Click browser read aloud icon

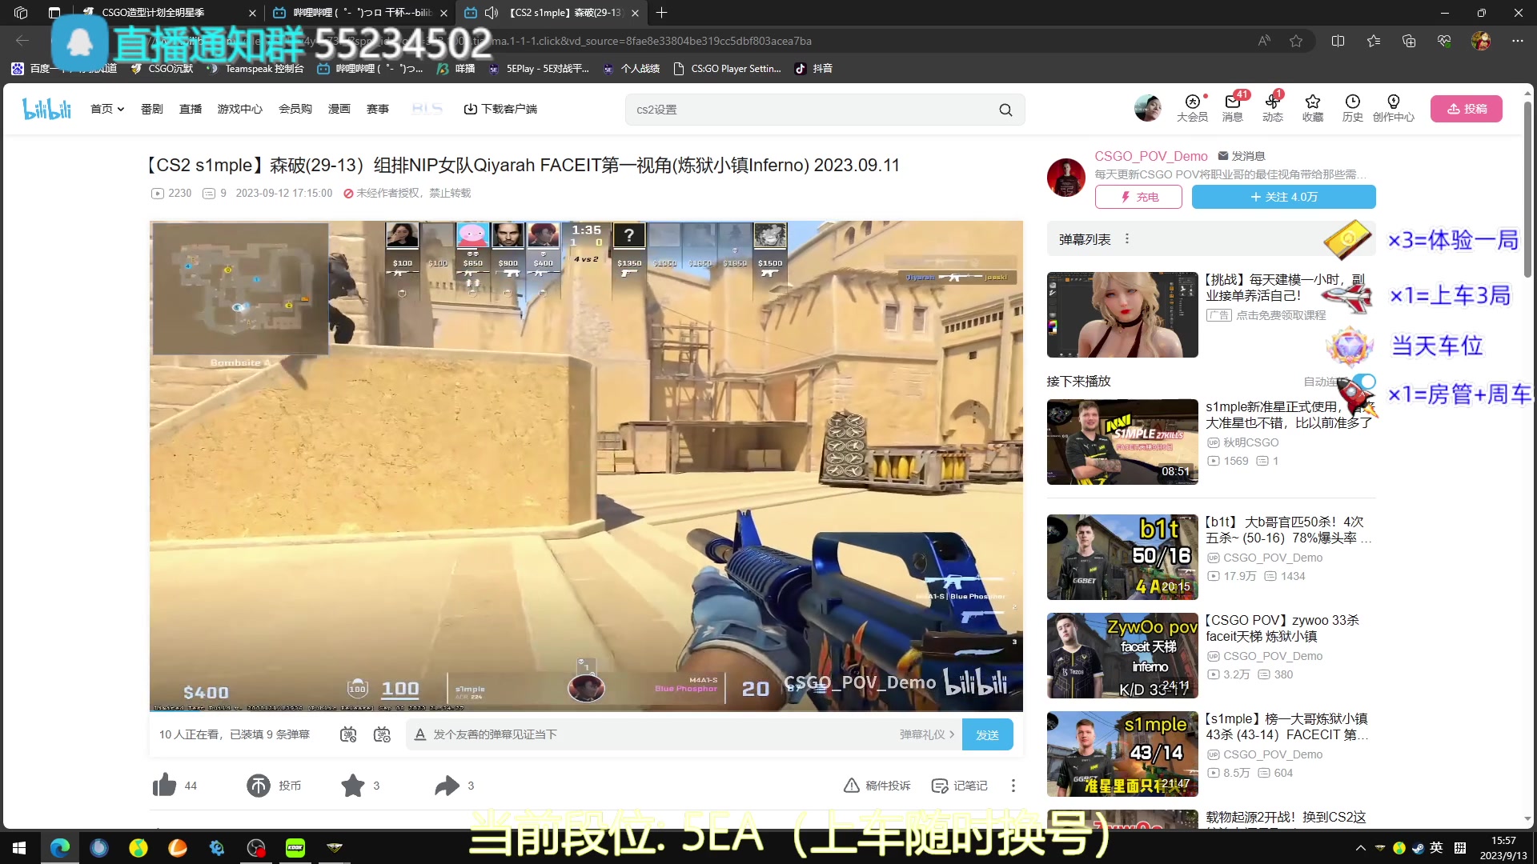[1264, 41]
